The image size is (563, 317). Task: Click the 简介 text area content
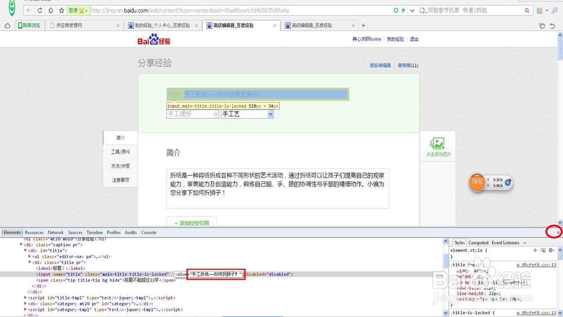(x=277, y=189)
